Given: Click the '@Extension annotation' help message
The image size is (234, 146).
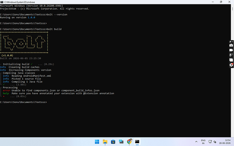Looking at the screenshot, I should pyautogui.click(x=63, y=93).
